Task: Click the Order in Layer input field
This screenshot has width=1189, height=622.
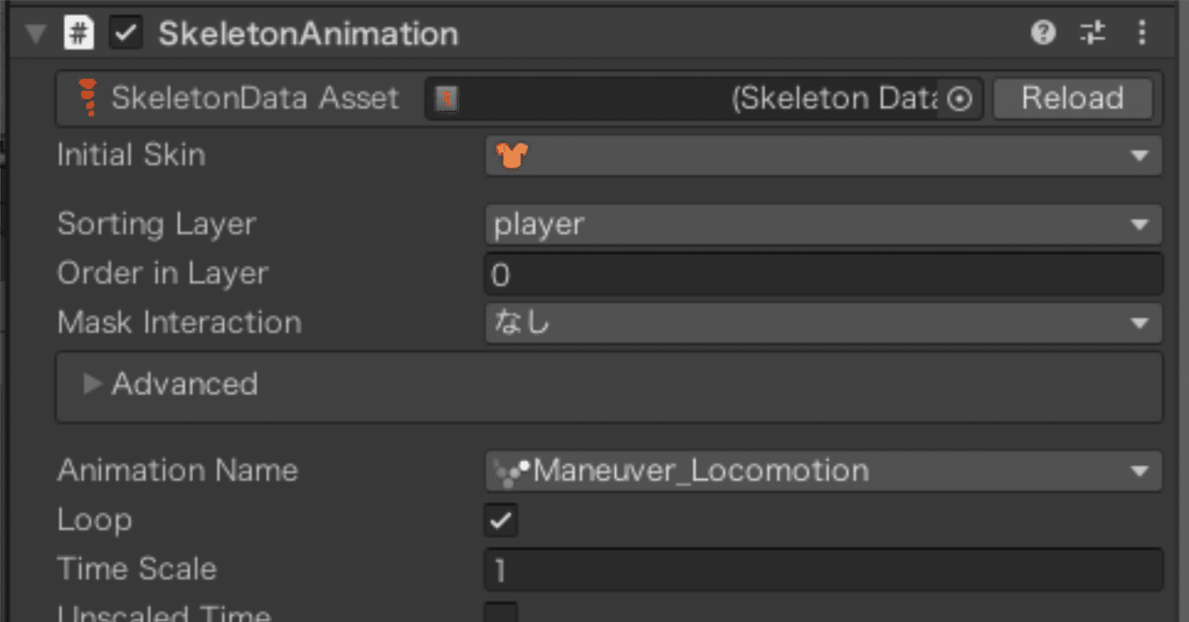Action: pyautogui.click(x=822, y=273)
